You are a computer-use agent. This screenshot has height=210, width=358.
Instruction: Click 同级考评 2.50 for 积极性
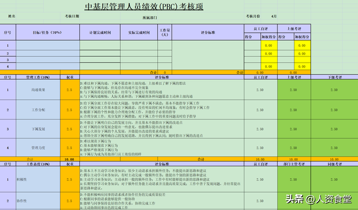(335, 179)
